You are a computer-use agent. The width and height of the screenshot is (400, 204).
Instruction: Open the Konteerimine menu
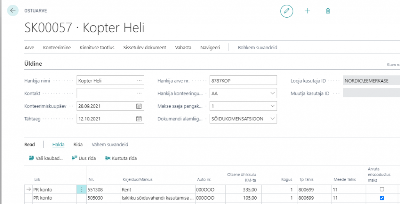tap(57, 48)
